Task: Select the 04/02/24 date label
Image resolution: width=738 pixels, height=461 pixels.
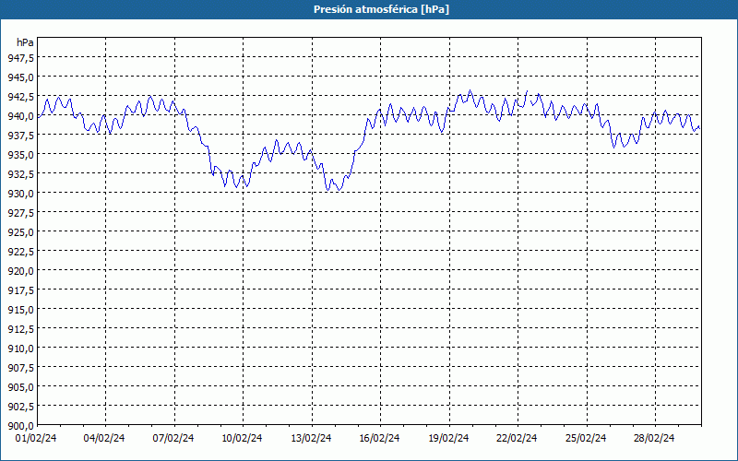Action: (x=104, y=438)
